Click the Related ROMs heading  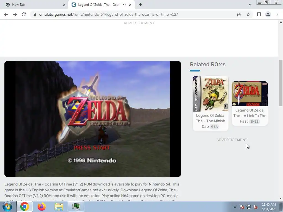(x=208, y=64)
